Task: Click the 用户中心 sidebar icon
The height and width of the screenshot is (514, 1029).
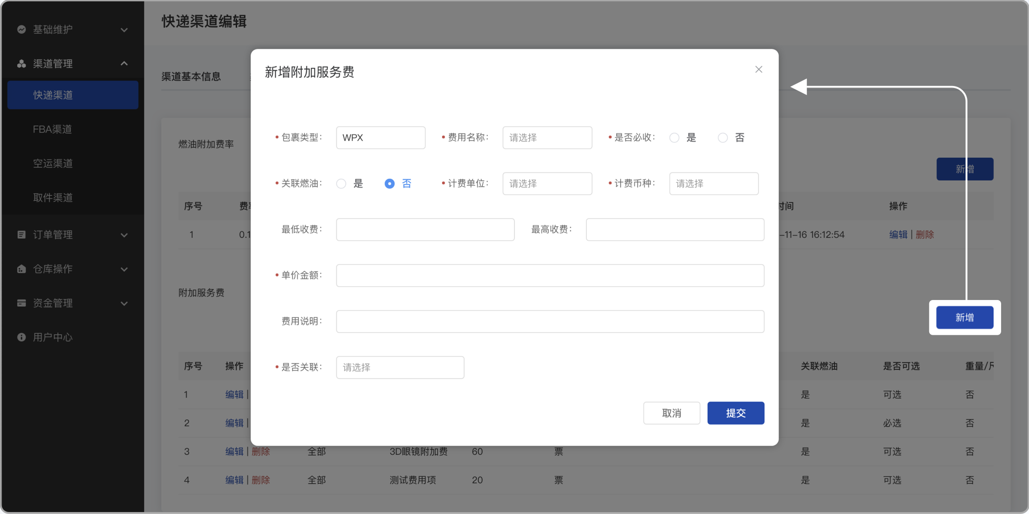Action: 22,337
